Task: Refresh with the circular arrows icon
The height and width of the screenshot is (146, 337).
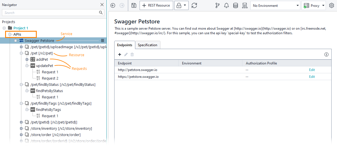Action: (x=194, y=6)
